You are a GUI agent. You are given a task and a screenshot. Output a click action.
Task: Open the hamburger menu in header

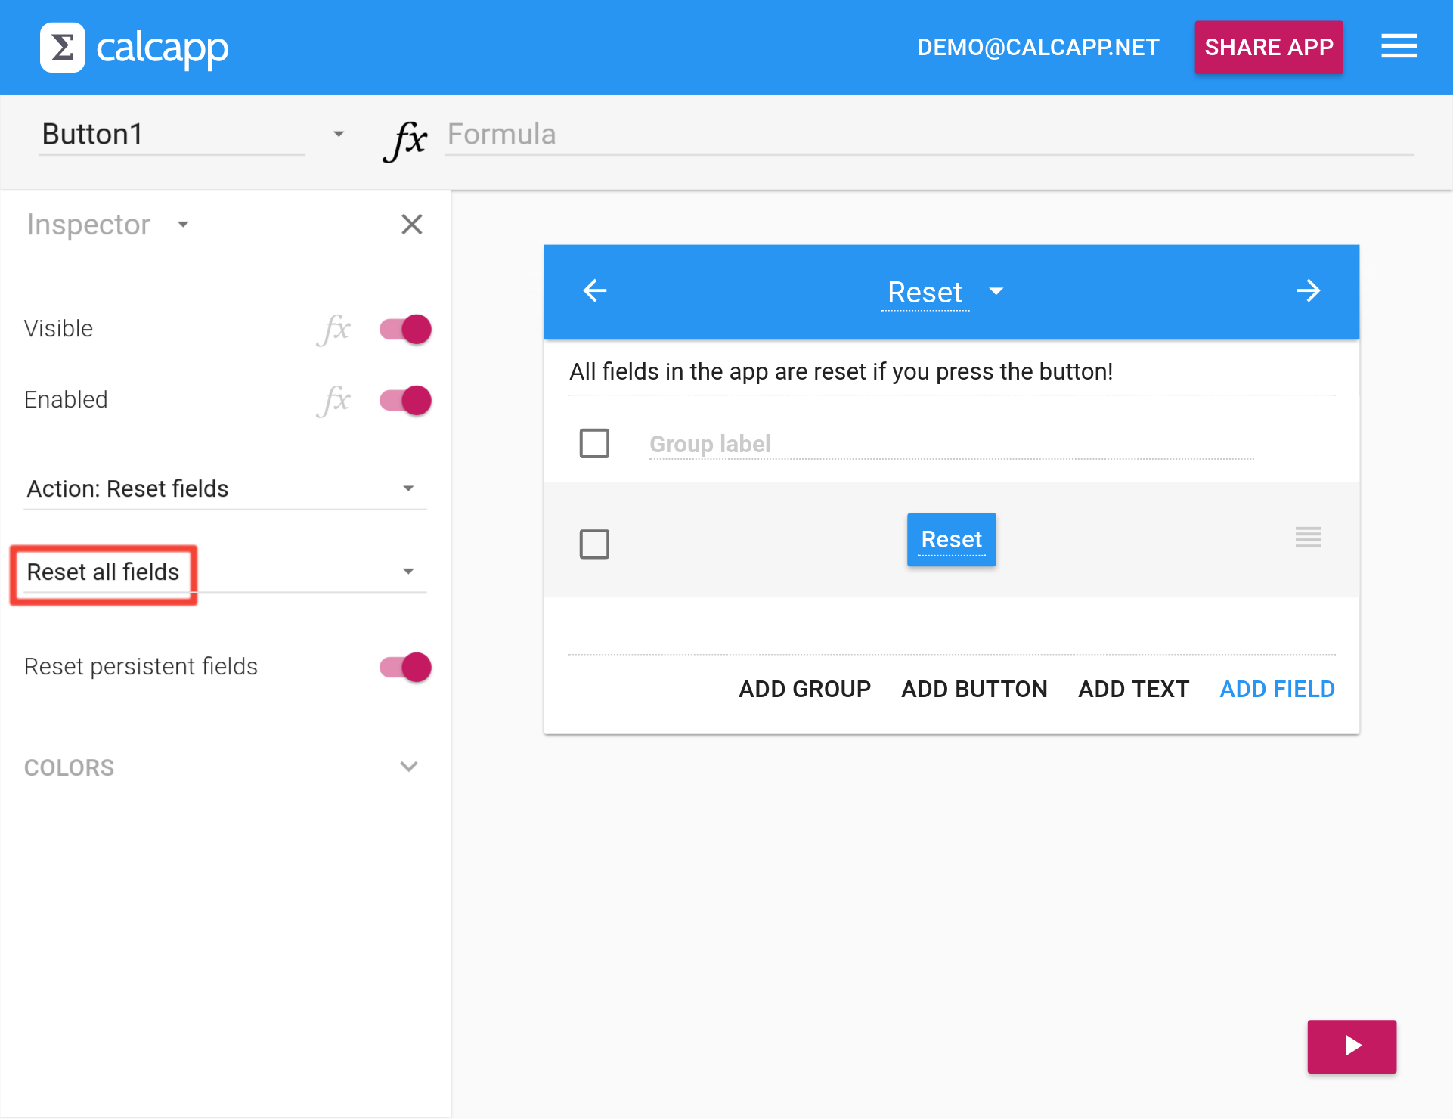[x=1399, y=47]
